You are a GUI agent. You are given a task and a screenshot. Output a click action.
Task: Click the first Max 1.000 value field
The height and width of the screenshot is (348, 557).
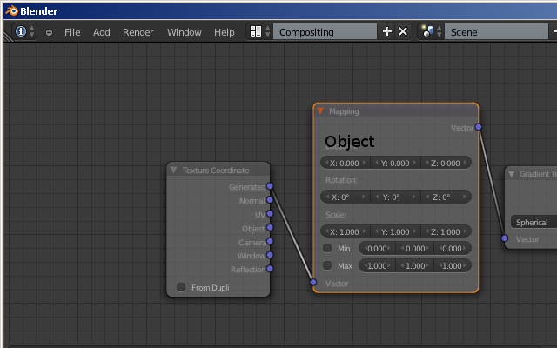[x=377, y=265]
